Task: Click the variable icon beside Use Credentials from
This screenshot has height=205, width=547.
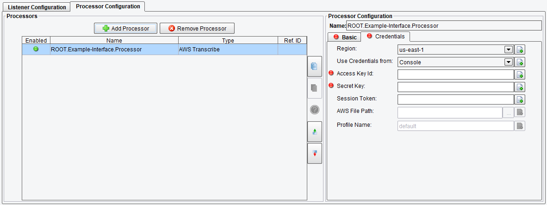Action: (x=520, y=62)
